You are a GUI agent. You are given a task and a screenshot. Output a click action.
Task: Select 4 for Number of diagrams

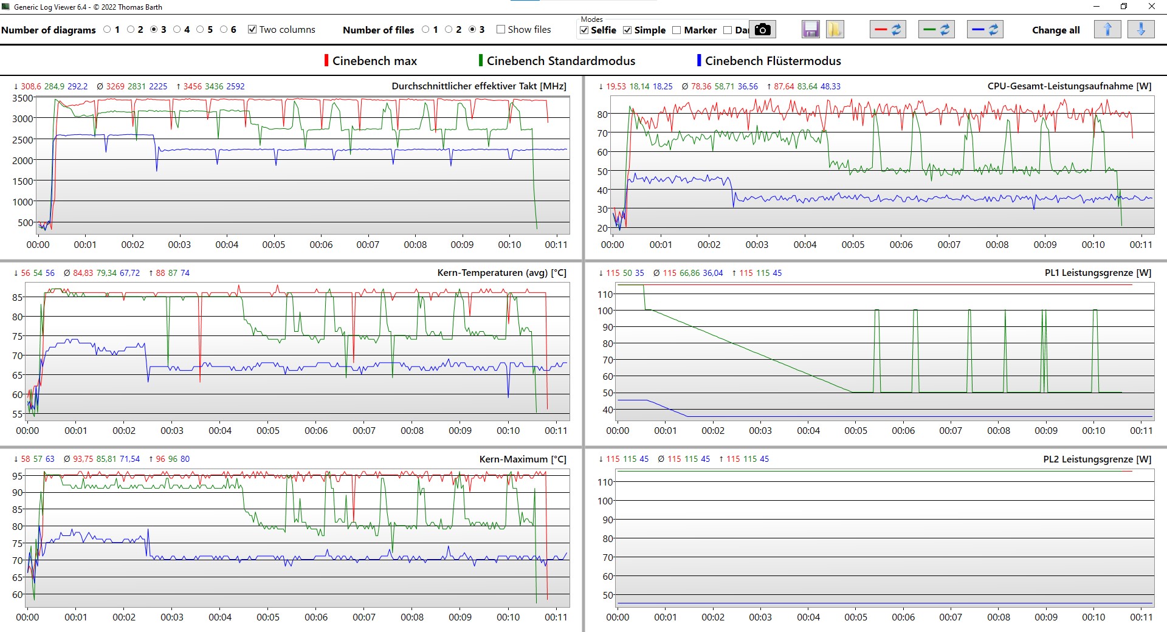[x=177, y=29]
